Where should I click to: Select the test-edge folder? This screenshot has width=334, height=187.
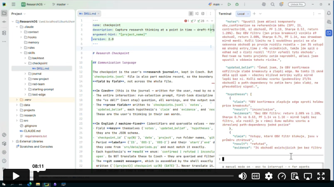(x=39, y=95)
